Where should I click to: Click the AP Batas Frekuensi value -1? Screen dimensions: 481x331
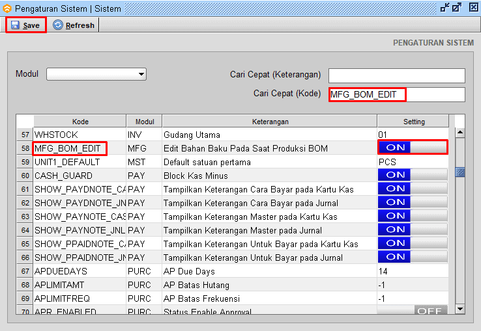point(413,298)
